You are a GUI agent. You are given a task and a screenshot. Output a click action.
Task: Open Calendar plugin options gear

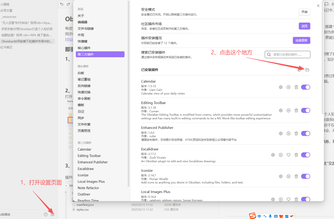281,87
